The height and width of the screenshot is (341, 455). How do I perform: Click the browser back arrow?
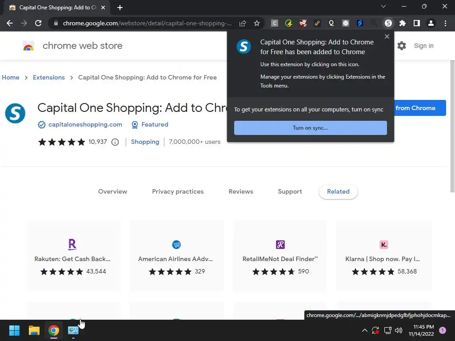10,23
